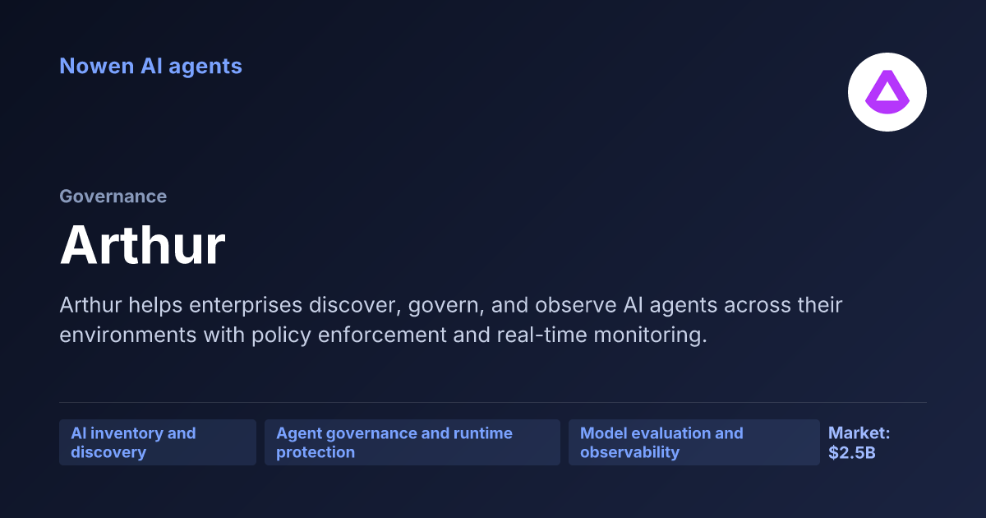Click the purple Arthur logo icon
986x518 pixels.
coord(887,92)
